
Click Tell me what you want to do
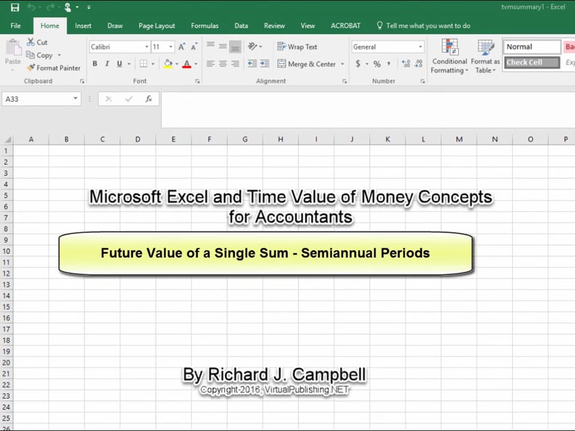click(424, 26)
